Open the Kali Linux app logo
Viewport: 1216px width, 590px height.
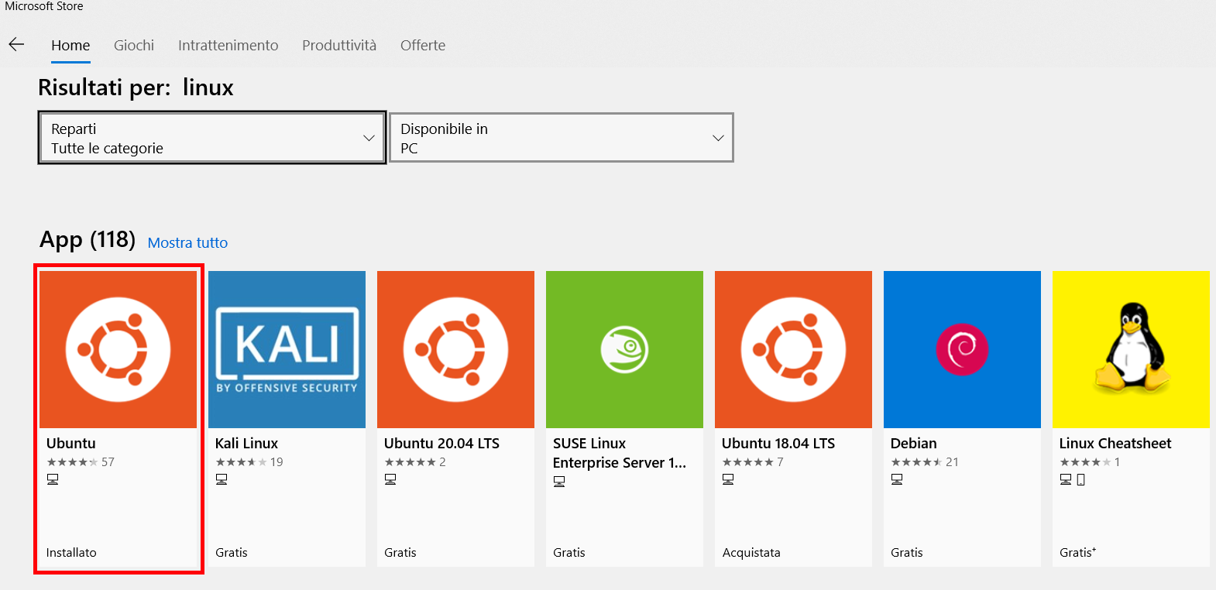tap(287, 349)
